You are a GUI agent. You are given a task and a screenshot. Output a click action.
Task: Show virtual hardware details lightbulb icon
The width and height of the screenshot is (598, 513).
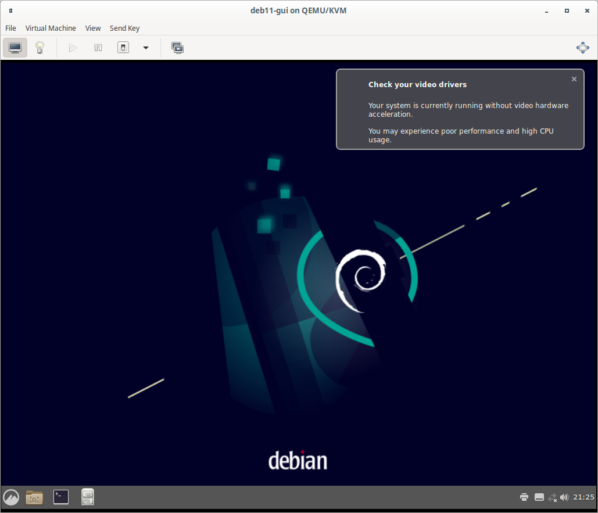40,48
